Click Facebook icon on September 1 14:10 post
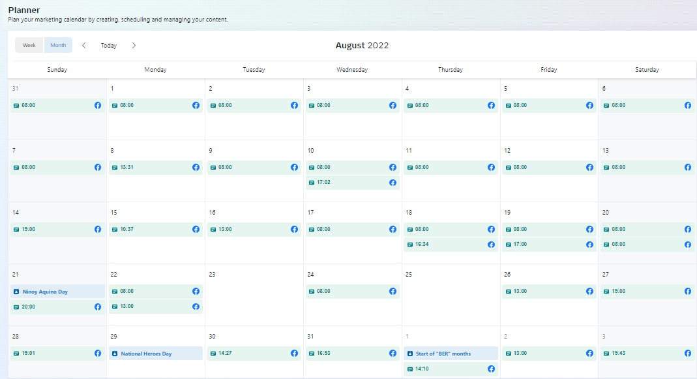 (x=491, y=369)
